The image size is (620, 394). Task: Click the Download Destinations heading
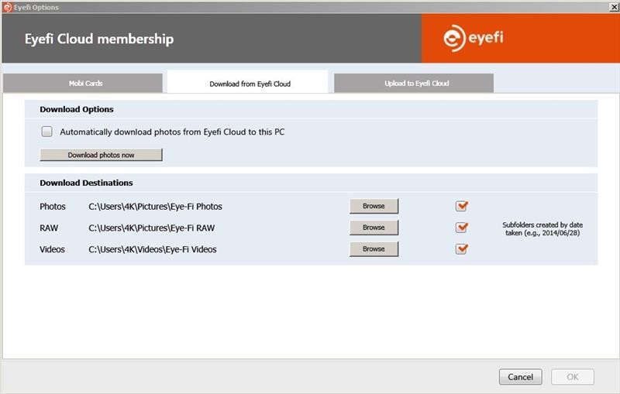[86, 183]
